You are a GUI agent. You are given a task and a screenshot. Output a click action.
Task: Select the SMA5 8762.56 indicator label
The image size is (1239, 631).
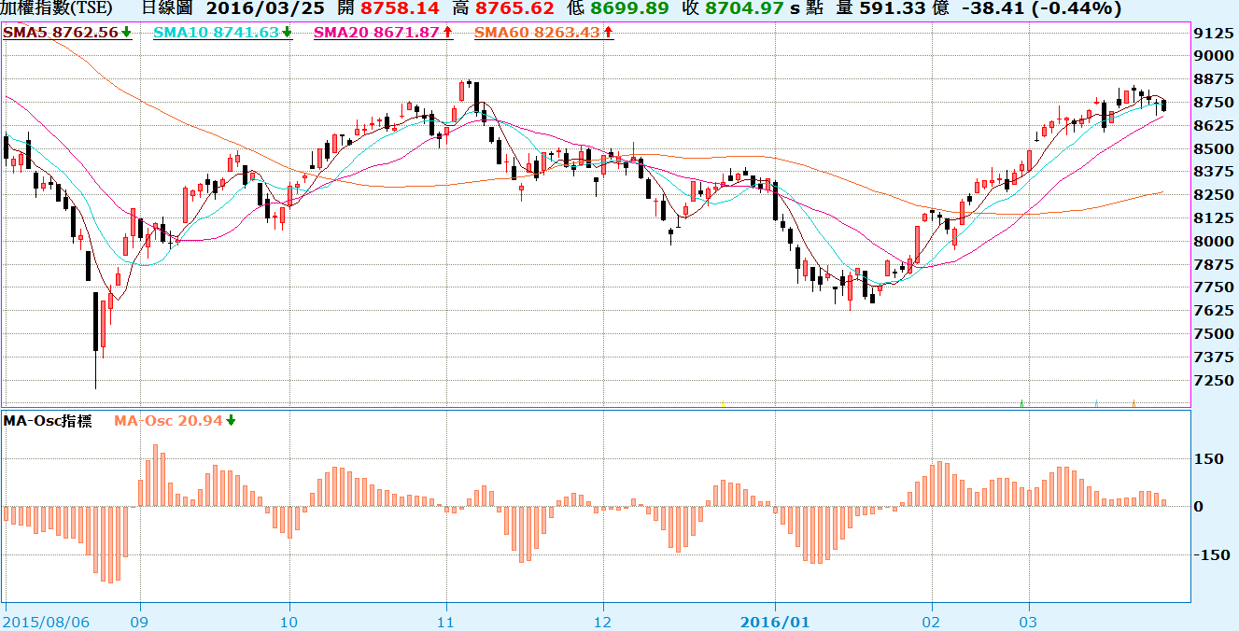click(x=62, y=33)
